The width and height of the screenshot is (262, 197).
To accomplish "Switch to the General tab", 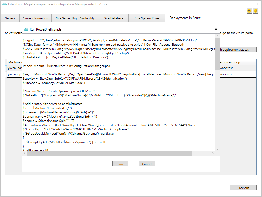I will (x=10, y=18).
